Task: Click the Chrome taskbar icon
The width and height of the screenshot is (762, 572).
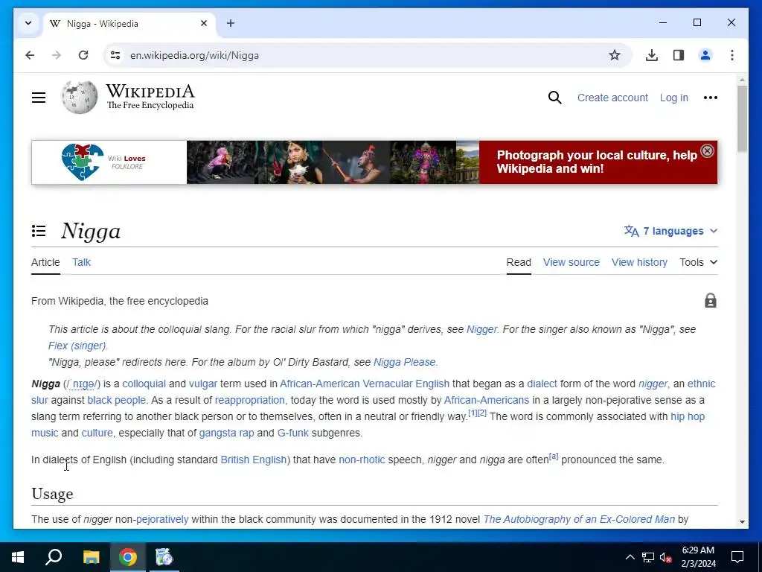Action: point(128,557)
